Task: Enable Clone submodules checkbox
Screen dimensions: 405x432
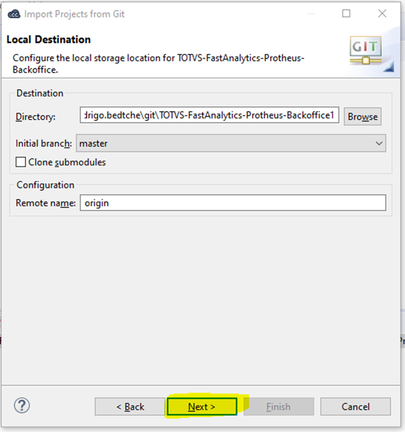Action: [x=21, y=162]
